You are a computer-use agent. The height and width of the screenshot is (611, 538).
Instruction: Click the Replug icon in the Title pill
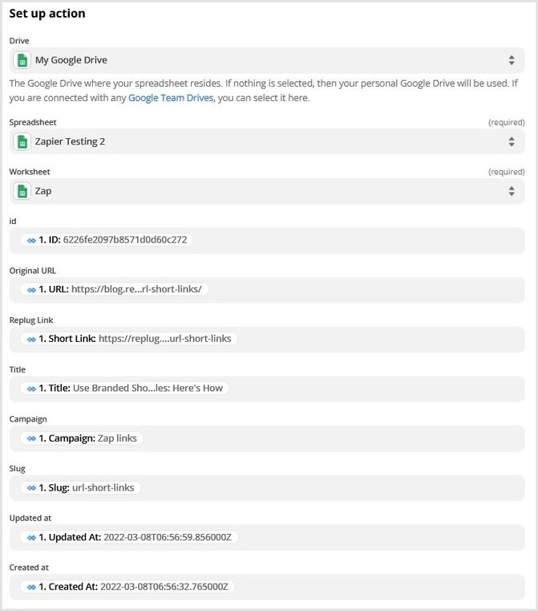click(x=31, y=389)
